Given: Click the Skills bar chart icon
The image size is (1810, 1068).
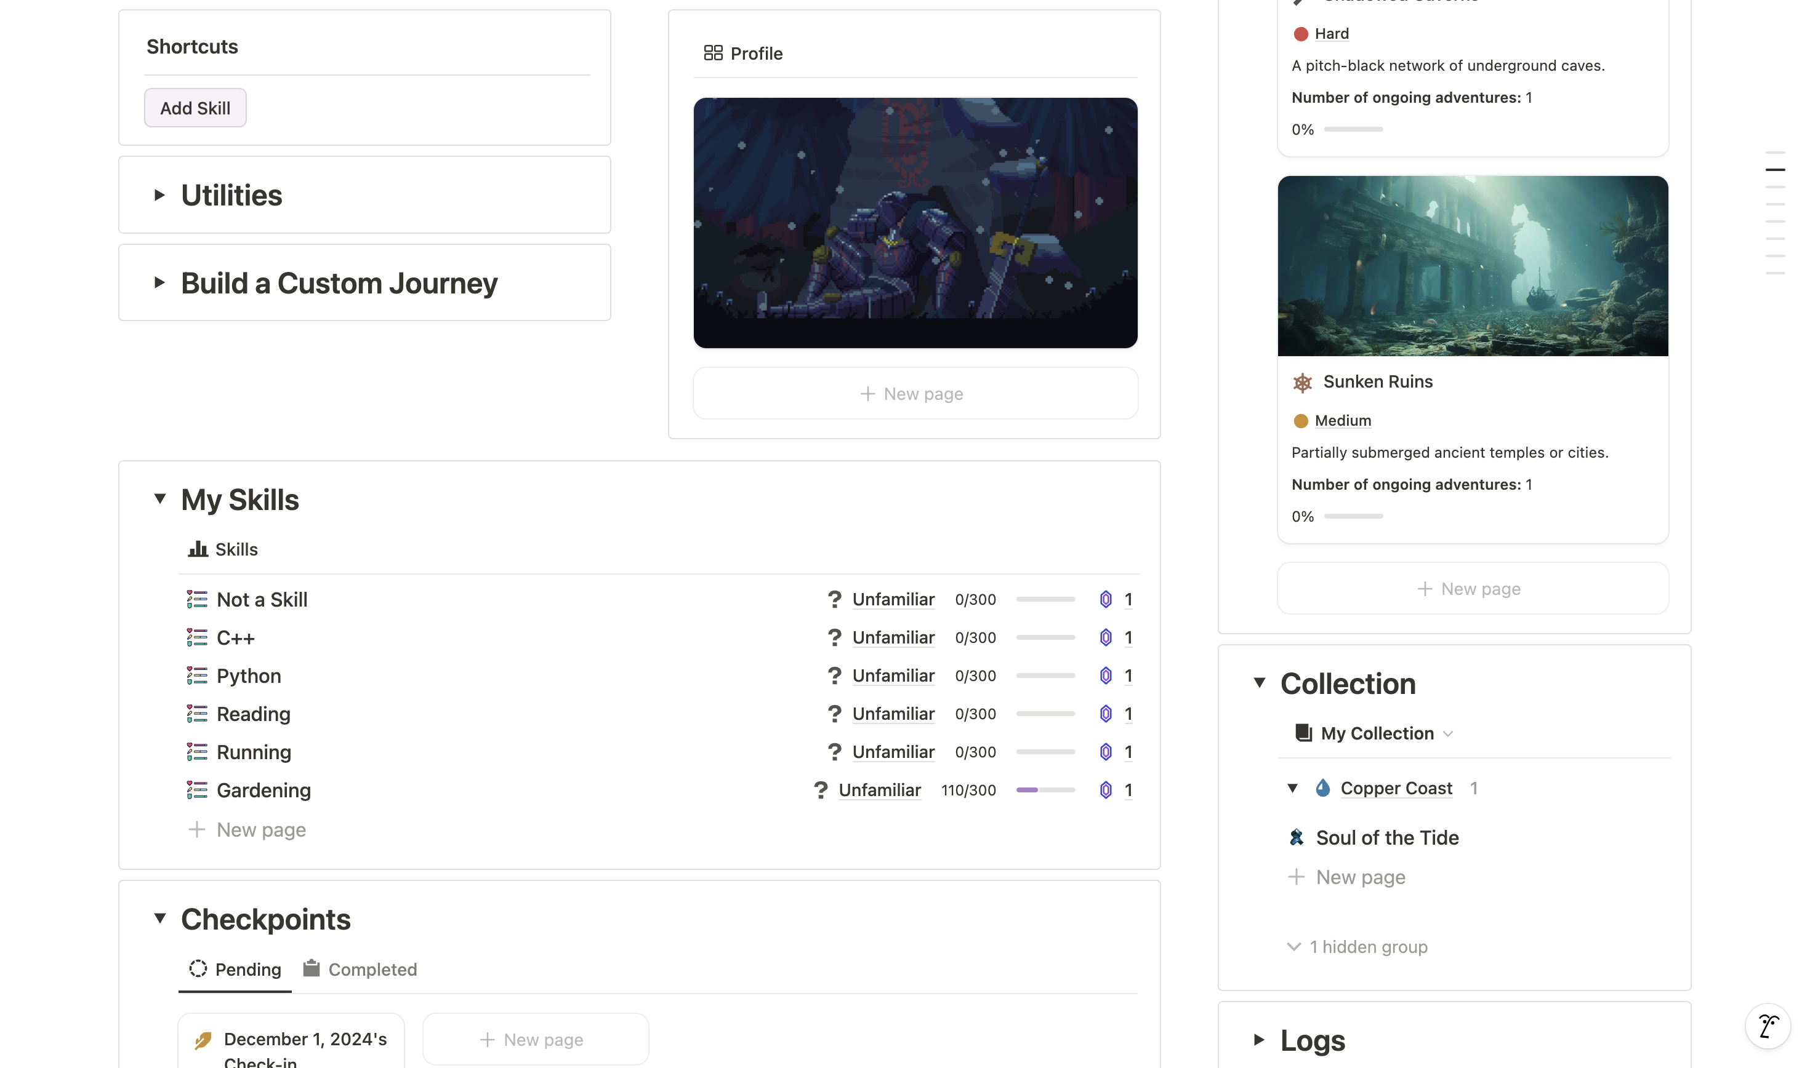Looking at the screenshot, I should pos(197,549).
